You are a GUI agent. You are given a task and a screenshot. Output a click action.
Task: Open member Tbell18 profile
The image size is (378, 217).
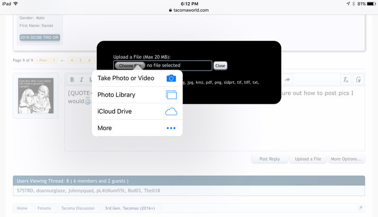coord(152,190)
